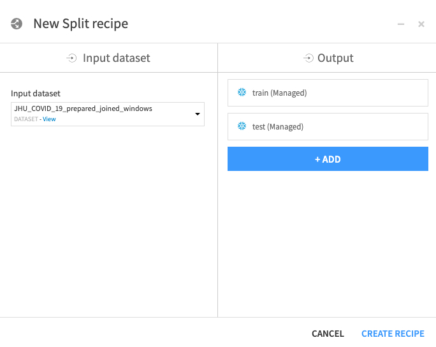Click the Split recipe icon in title
Image resolution: width=436 pixels, height=347 pixels.
(17, 24)
